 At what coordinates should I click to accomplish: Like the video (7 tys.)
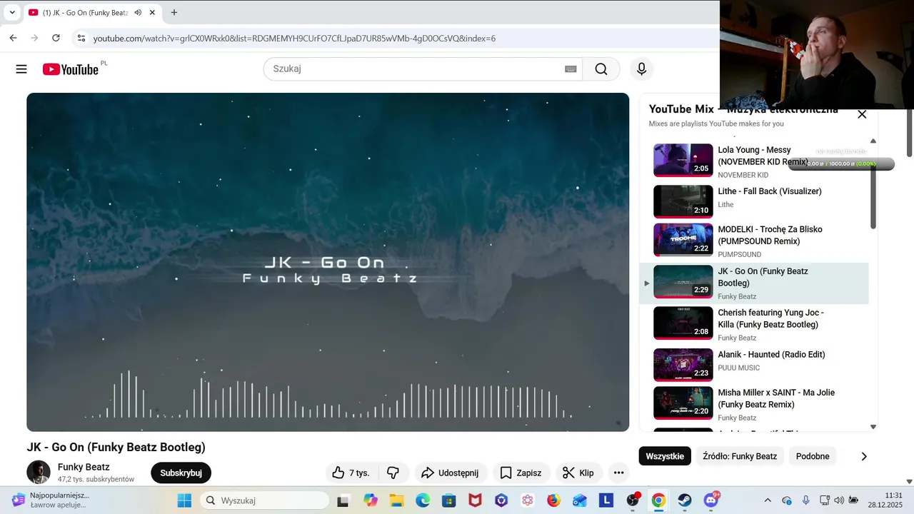pyautogui.click(x=351, y=473)
